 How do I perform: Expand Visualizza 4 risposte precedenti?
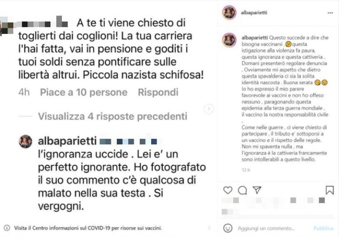click(x=112, y=116)
